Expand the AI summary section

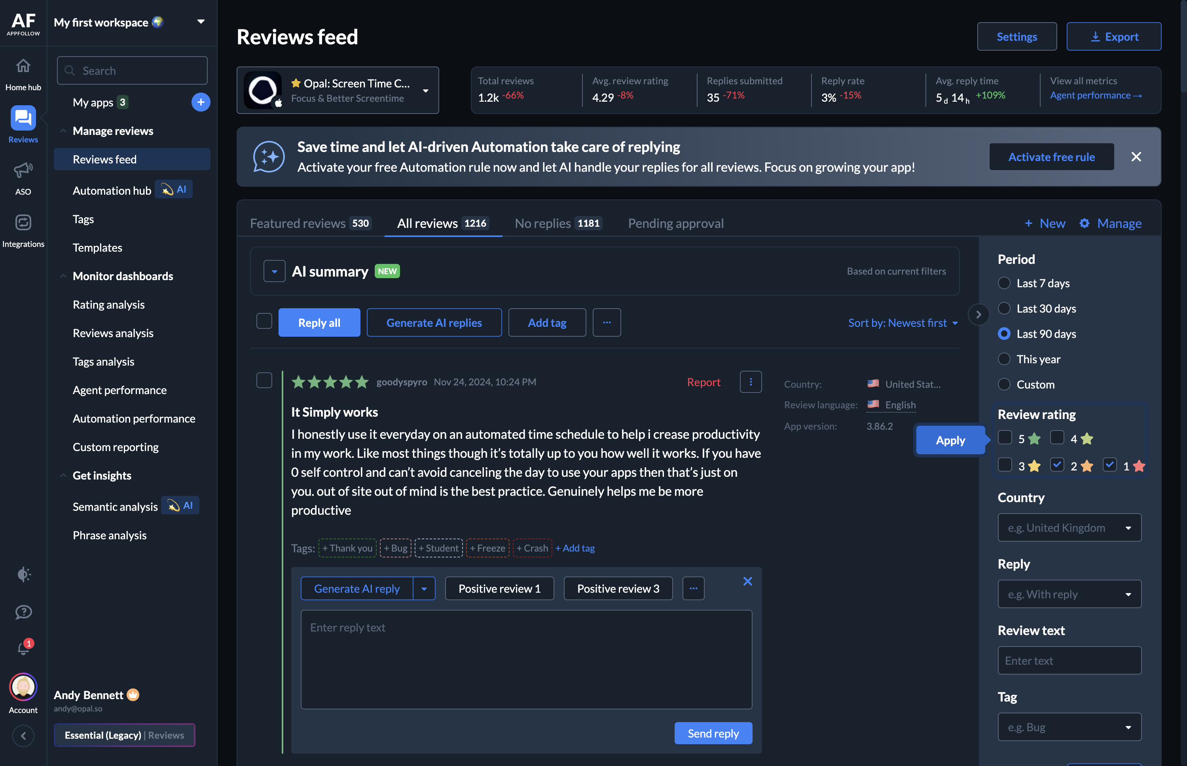pos(274,271)
